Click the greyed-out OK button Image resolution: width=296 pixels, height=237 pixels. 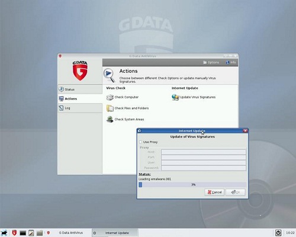tap(236, 192)
